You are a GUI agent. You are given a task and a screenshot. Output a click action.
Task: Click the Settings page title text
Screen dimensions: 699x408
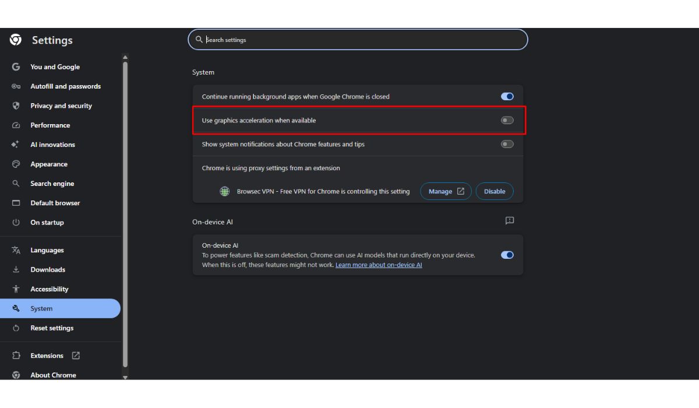tap(52, 40)
